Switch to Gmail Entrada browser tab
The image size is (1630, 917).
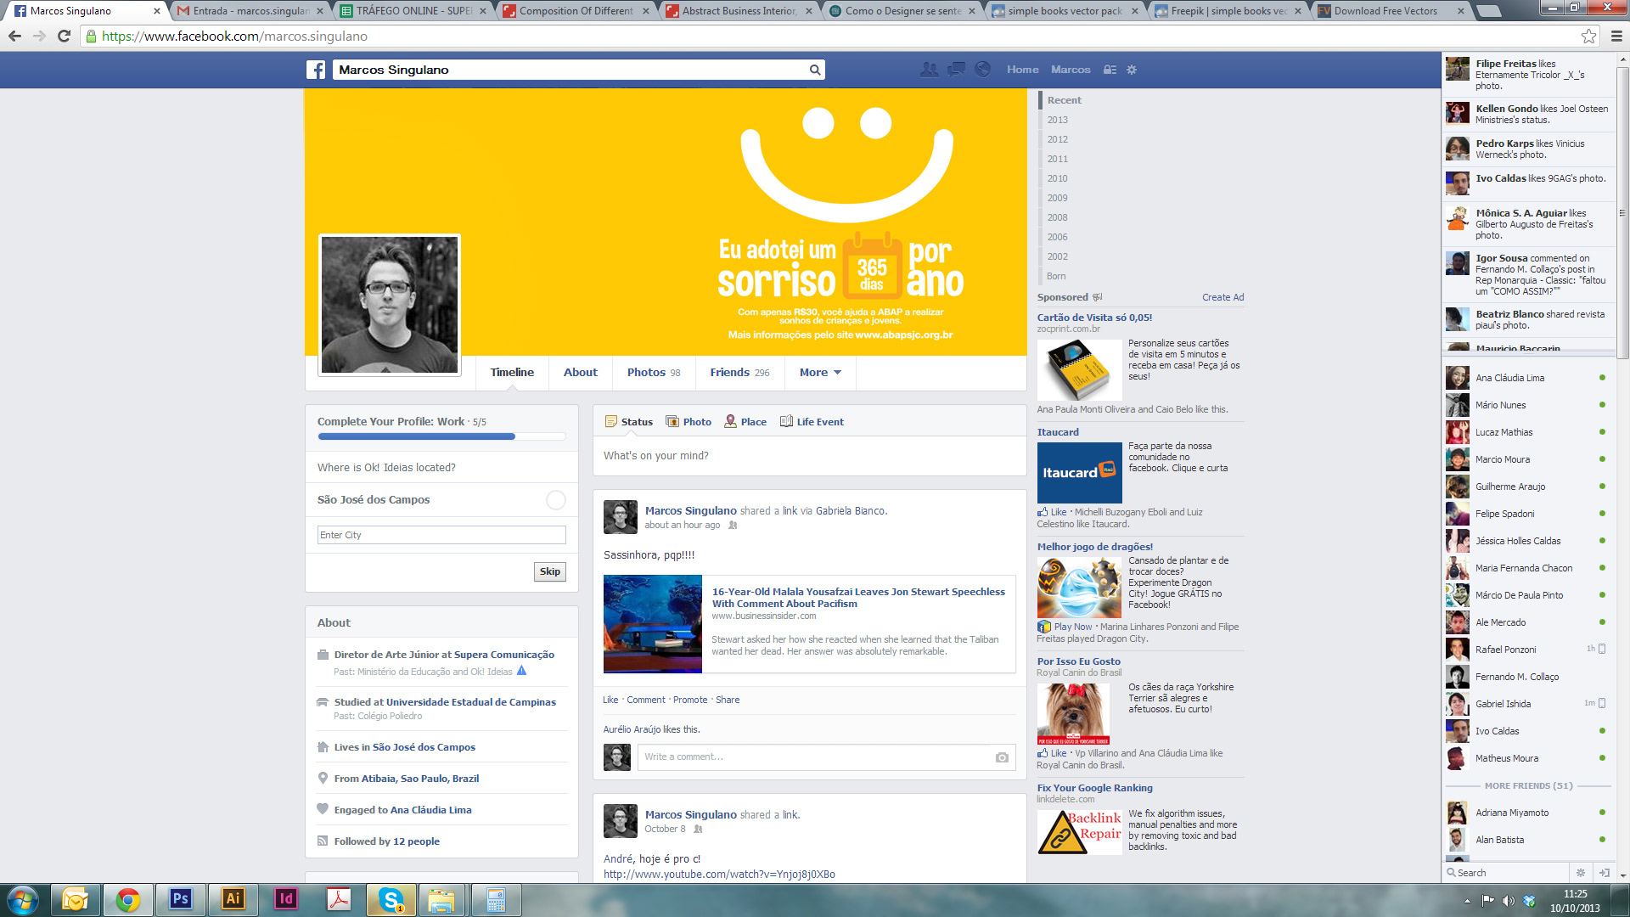point(250,11)
